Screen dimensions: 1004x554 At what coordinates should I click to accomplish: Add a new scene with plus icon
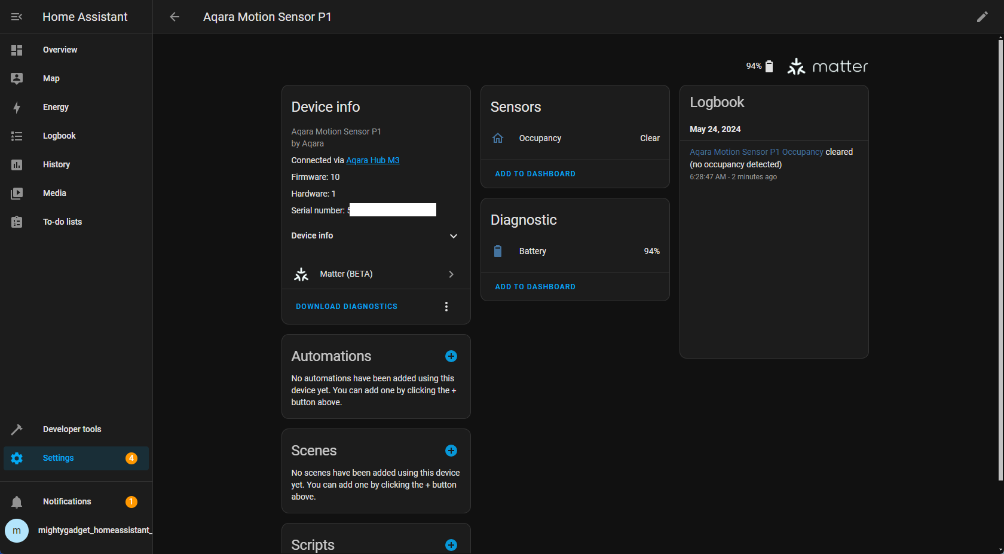pos(451,451)
